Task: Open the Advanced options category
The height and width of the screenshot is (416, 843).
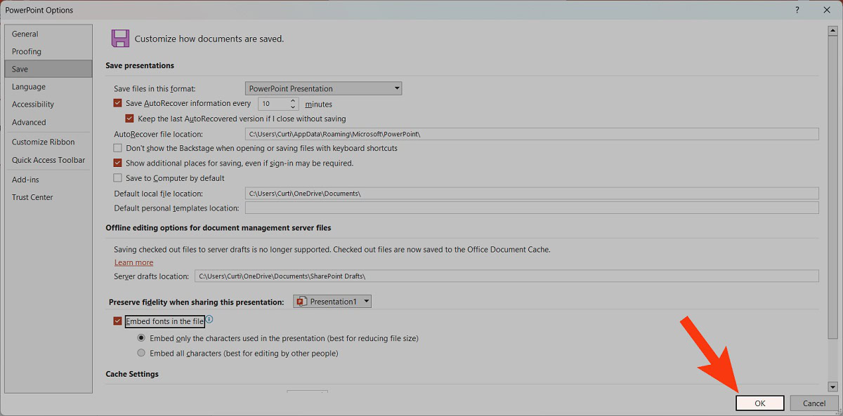Action: 29,122
